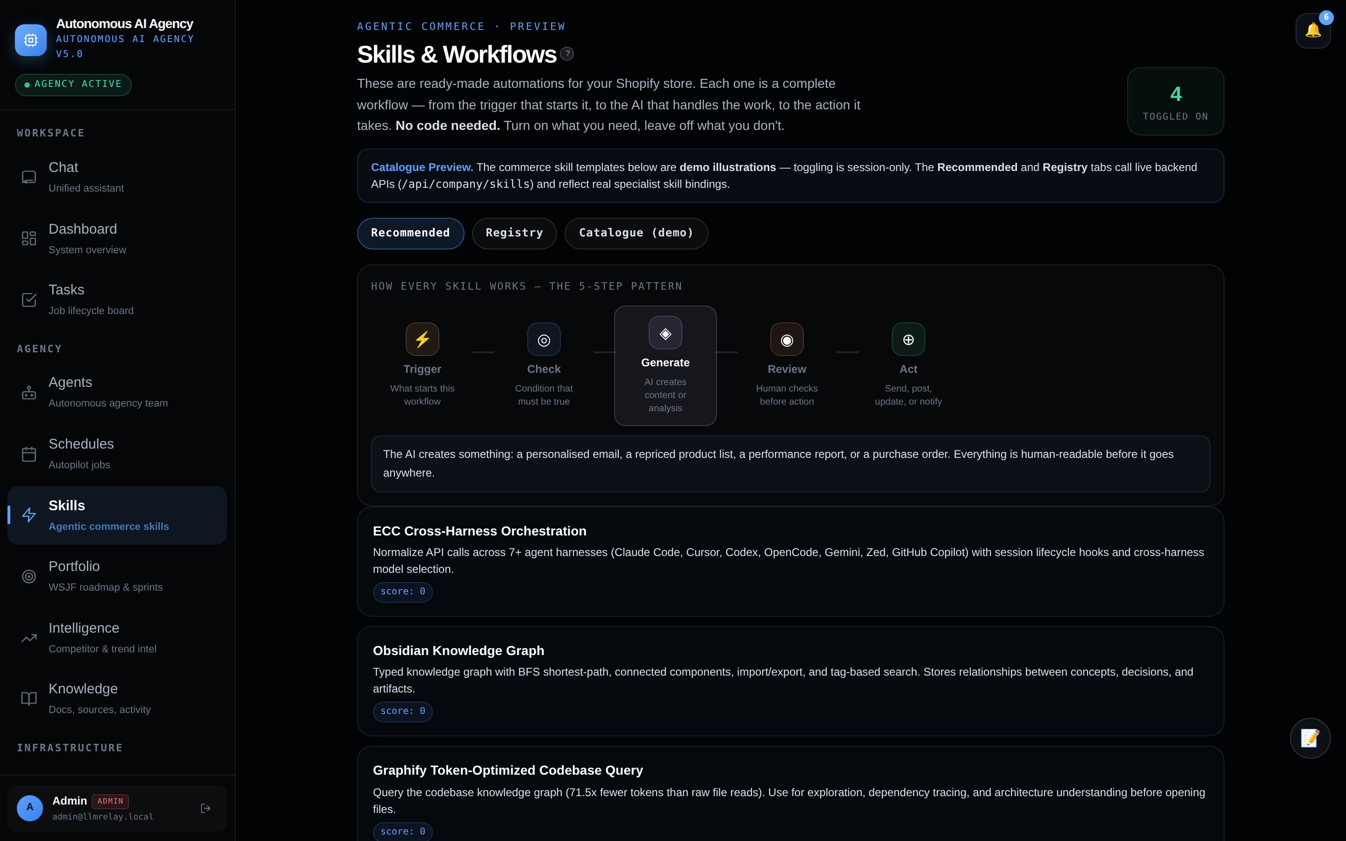This screenshot has width=1346, height=841.
Task: Click the log out icon beside Admin
Action: [x=205, y=808]
